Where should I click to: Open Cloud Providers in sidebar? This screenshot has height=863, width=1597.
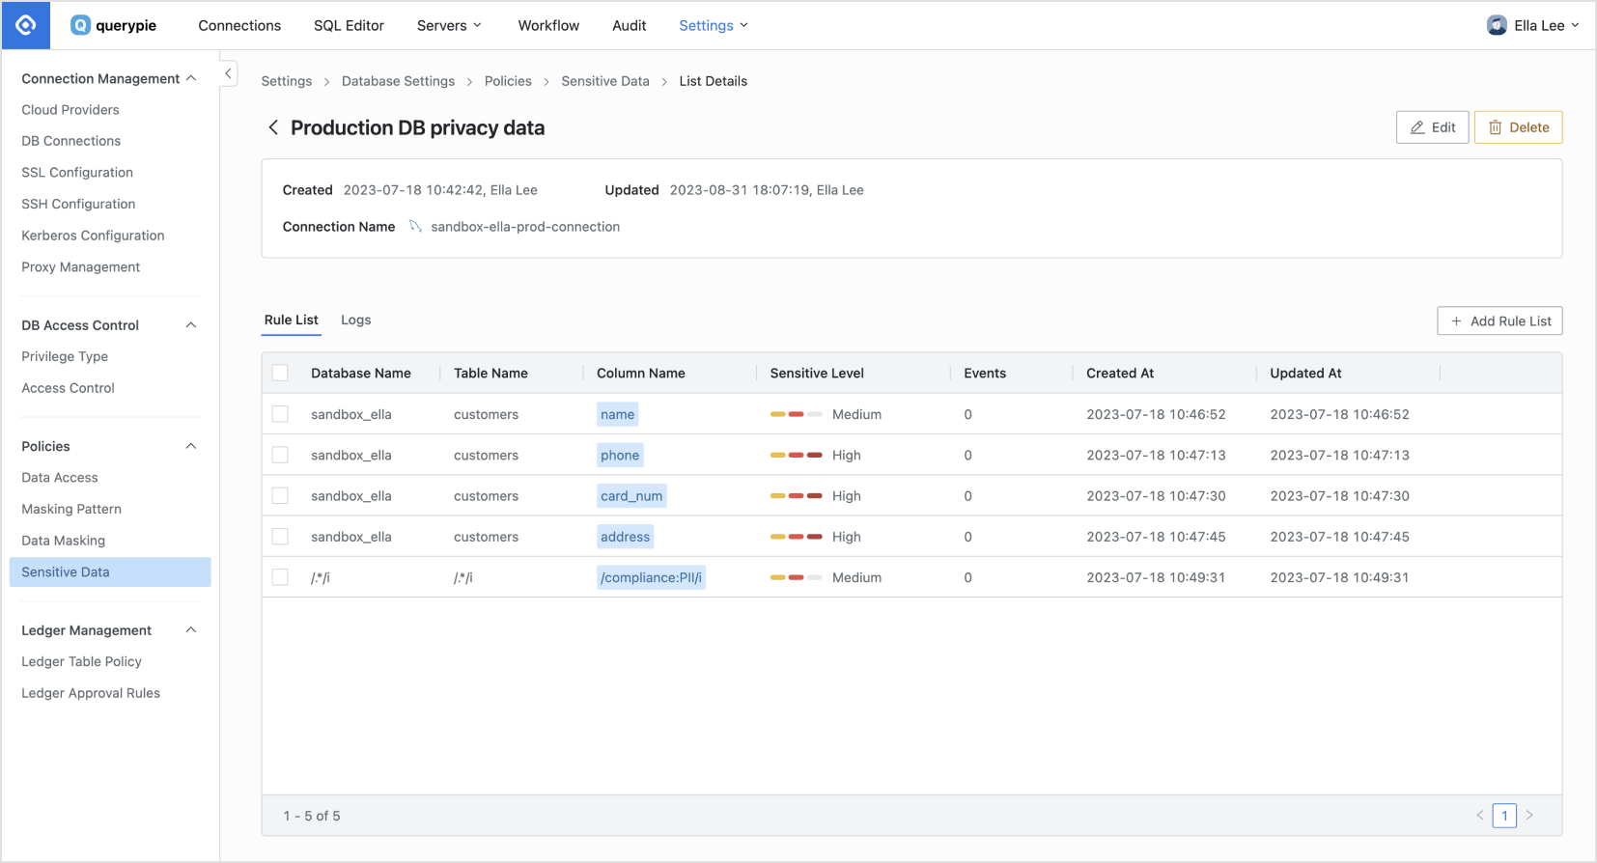(x=70, y=110)
